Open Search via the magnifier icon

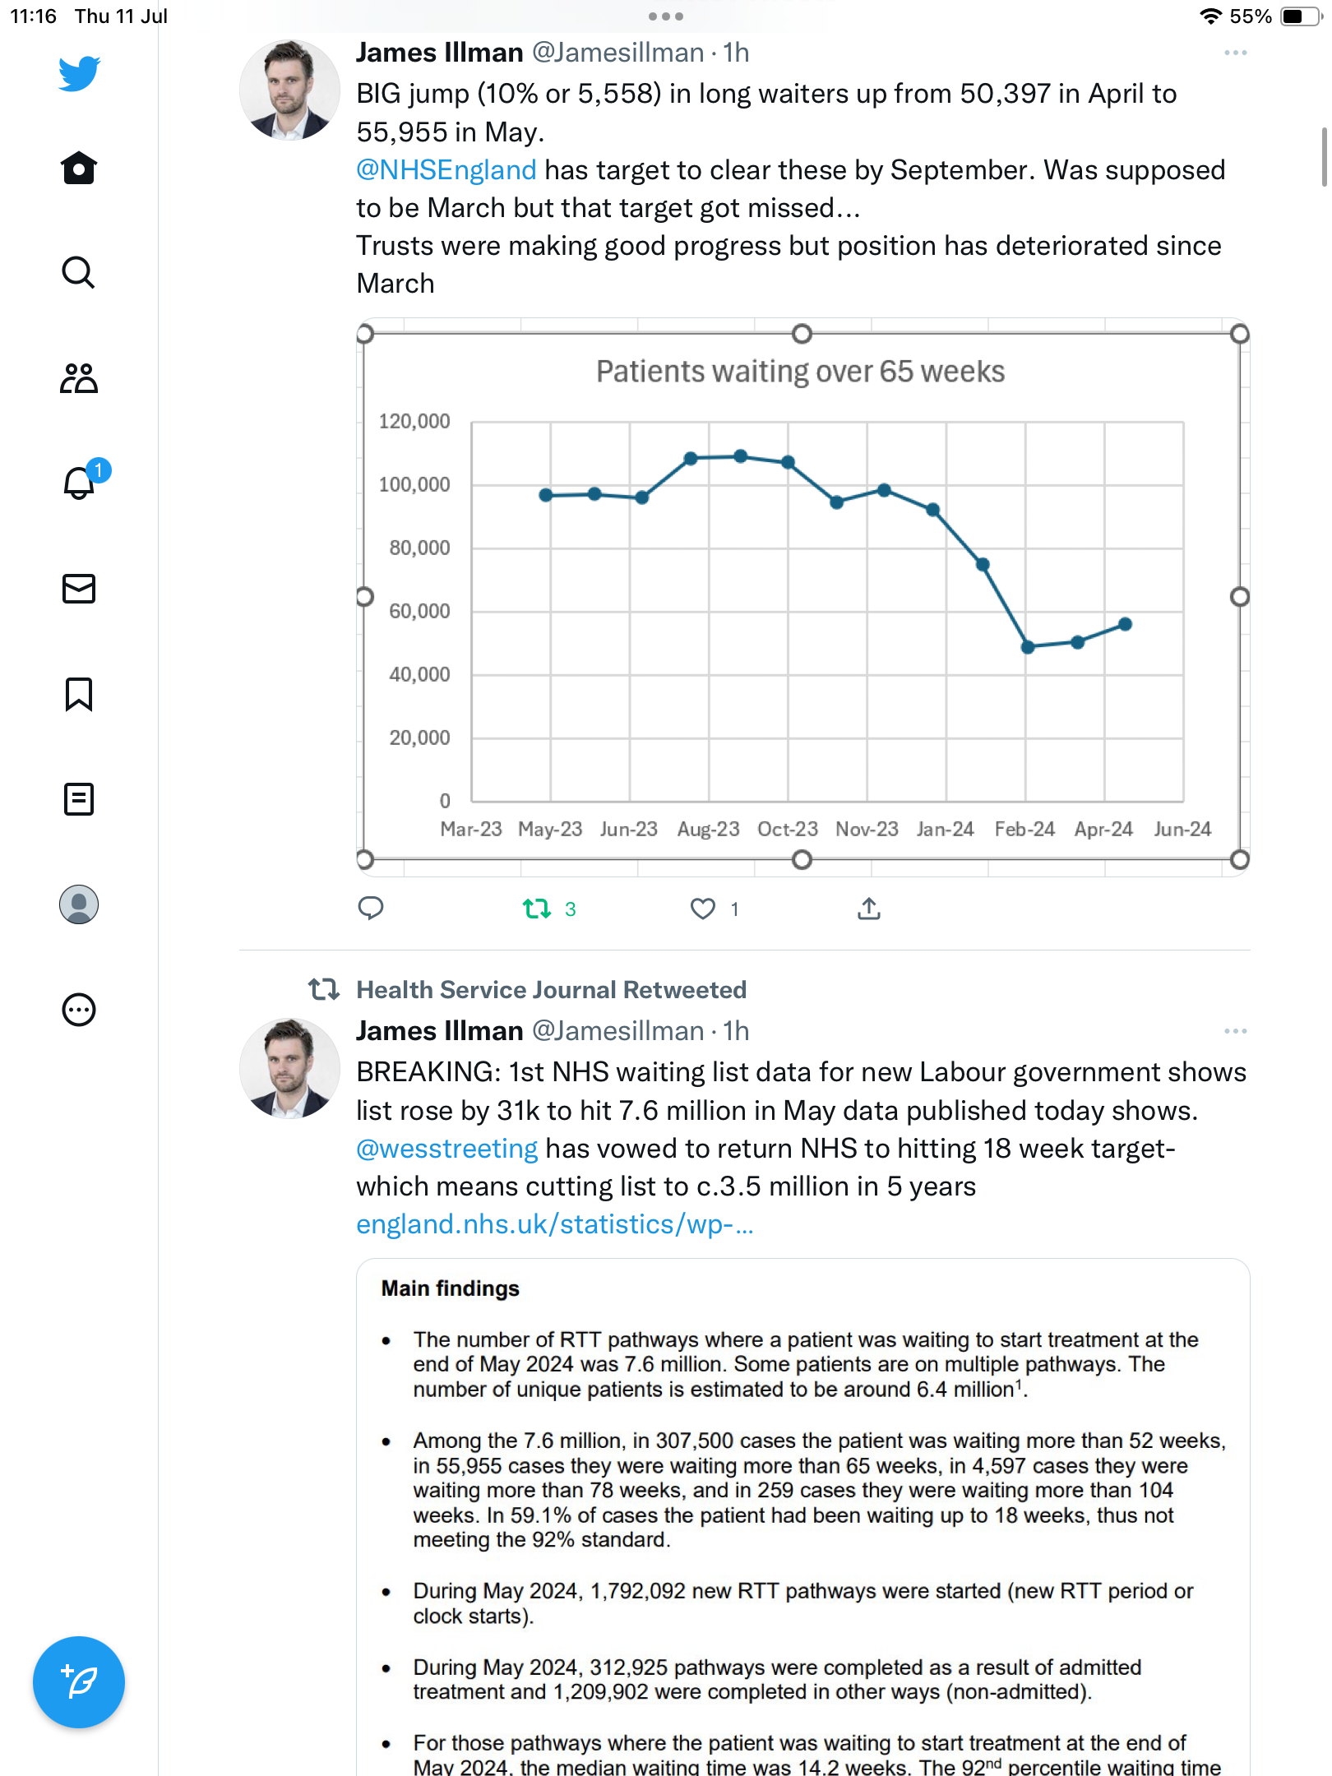tap(79, 272)
